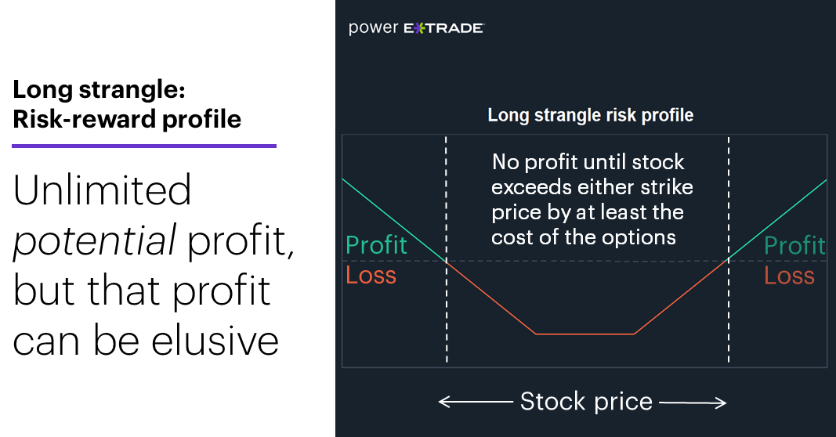This screenshot has height=437, width=836.
Task: Click the Stock price axis label
Action: pyautogui.click(x=586, y=401)
